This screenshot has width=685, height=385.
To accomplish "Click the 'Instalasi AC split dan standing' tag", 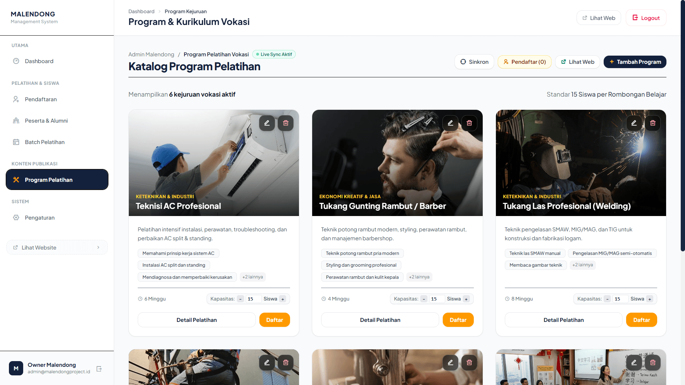I will (174, 265).
